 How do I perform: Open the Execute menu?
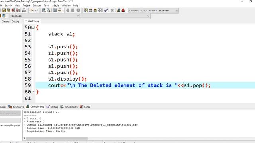(37, 6)
